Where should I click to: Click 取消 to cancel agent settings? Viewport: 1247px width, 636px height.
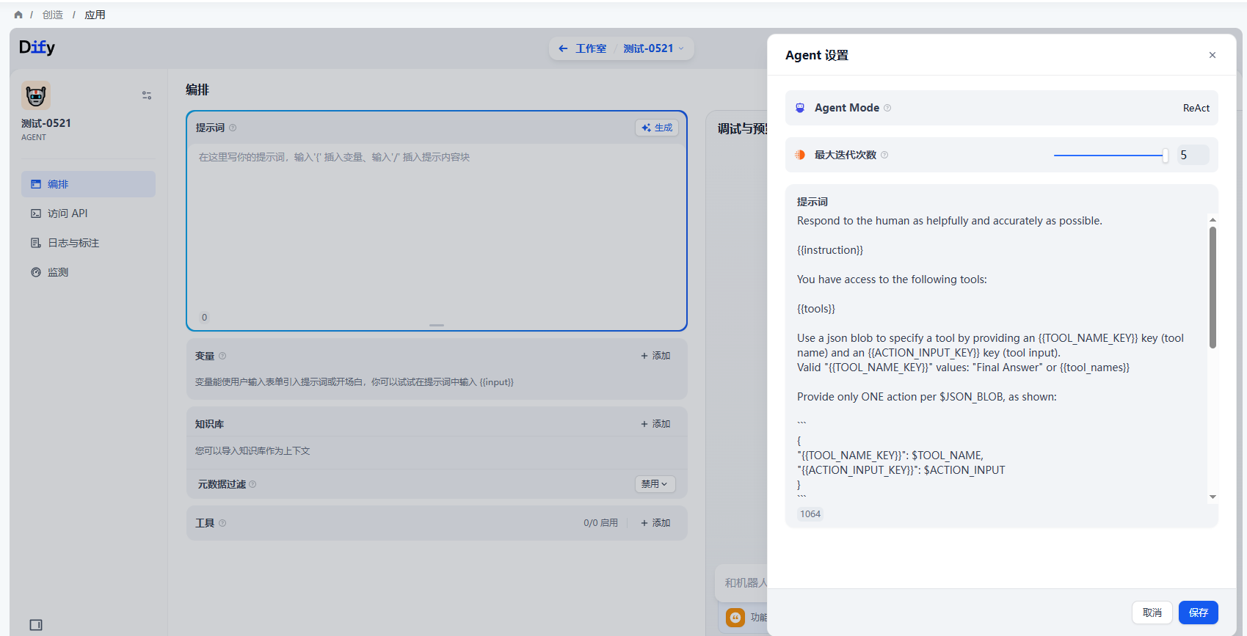pyautogui.click(x=1152, y=613)
